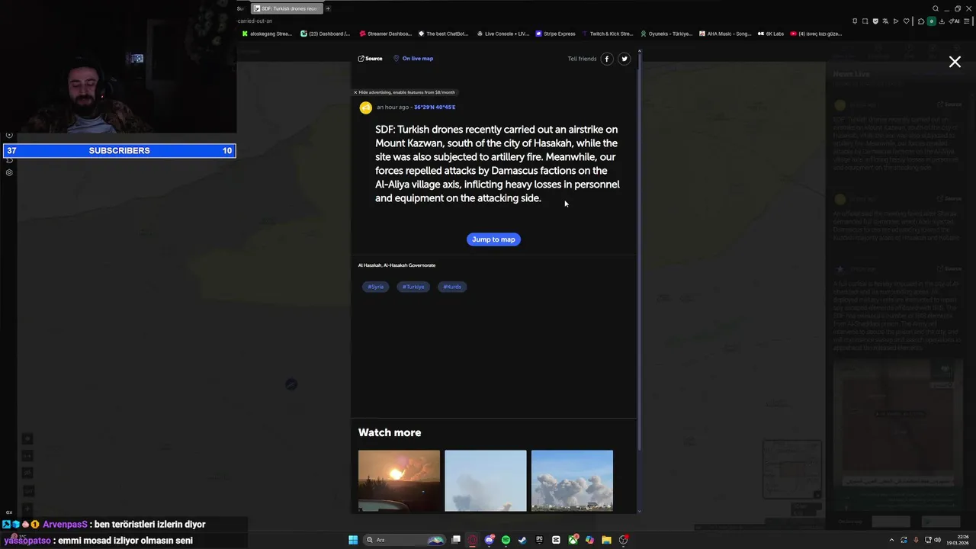976x549 pixels.
Task: Switch to the SDF: Turkish drones browser tab
Action: pyautogui.click(x=287, y=8)
